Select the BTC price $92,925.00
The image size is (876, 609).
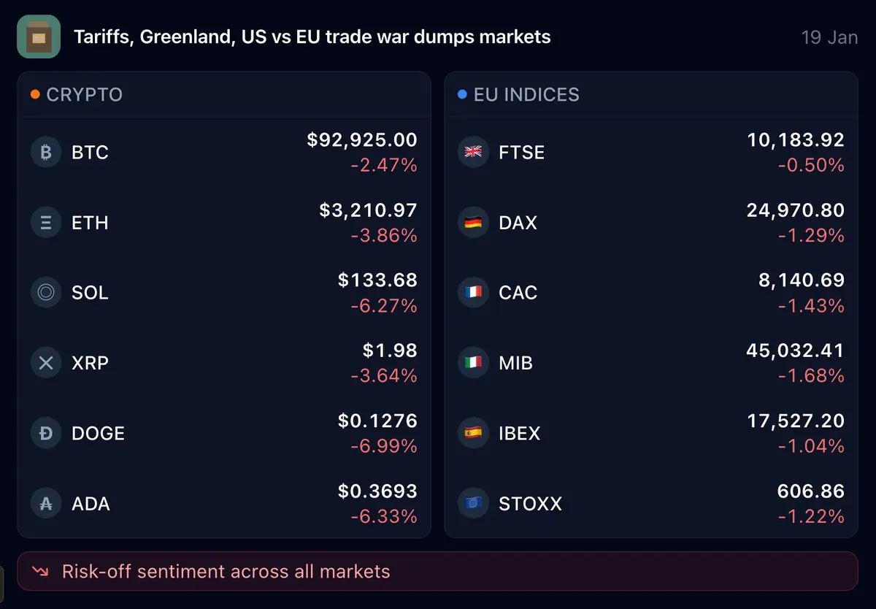362,140
